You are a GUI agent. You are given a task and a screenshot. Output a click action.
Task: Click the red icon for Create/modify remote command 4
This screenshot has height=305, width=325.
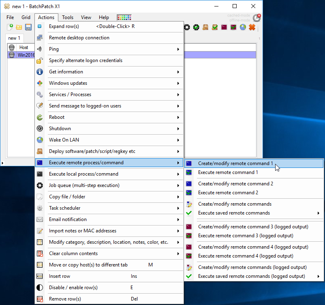[189, 247]
